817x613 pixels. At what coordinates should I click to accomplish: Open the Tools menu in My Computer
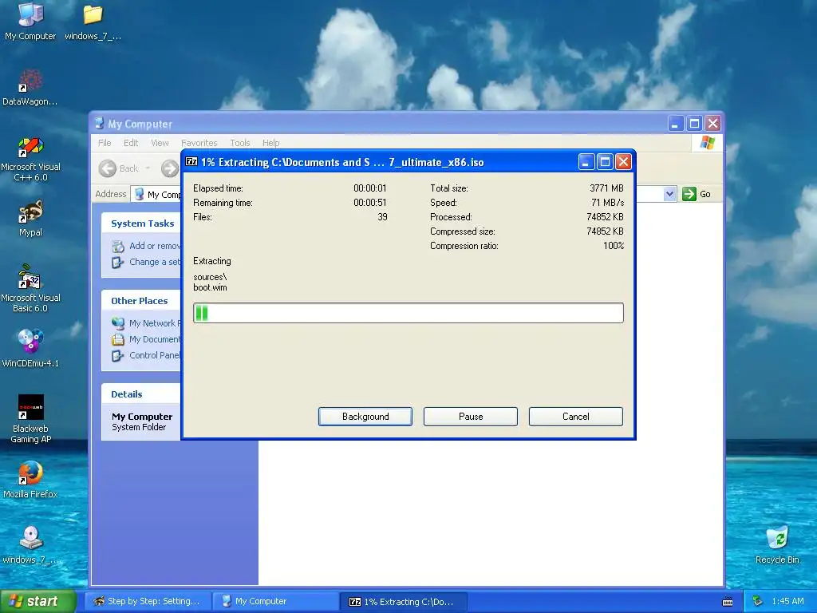pyautogui.click(x=239, y=143)
